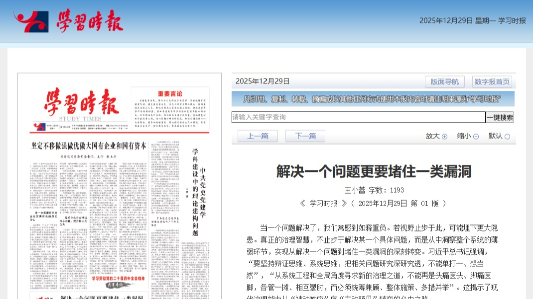Go to next article 下一篇
This screenshot has height=299, width=533.
tap(305, 136)
